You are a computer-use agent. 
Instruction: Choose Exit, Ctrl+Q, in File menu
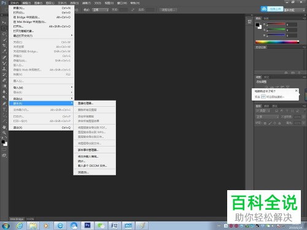(x=41, y=128)
